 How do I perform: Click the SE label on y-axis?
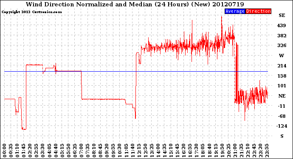pos(282,15)
